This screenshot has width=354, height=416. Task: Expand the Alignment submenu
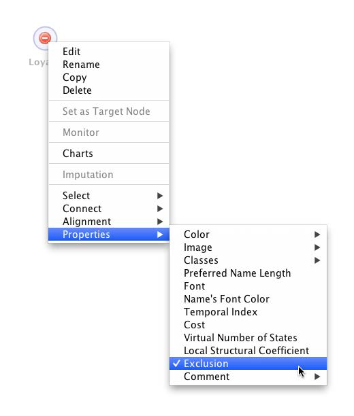tap(109, 222)
